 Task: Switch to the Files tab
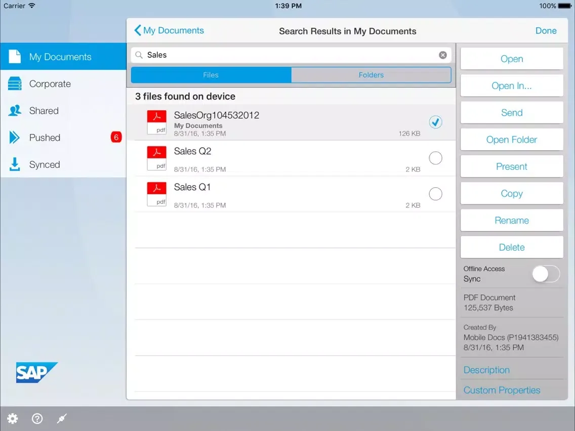211,75
